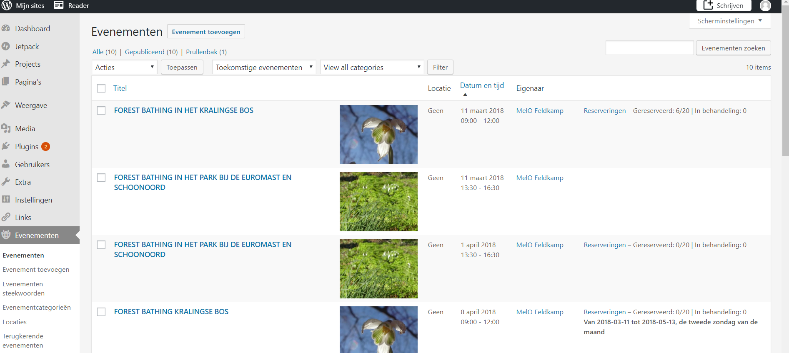The height and width of the screenshot is (353, 789).
Task: Click the Plugins plug icon
Action: pyautogui.click(x=6, y=146)
